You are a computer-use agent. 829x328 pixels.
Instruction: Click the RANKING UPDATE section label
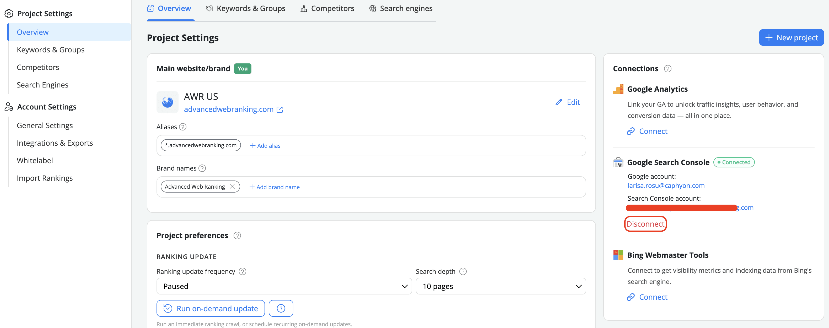186,257
